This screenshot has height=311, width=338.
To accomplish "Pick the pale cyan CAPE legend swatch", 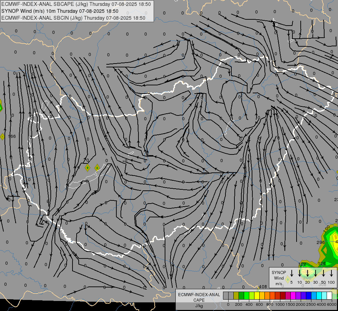I will [325, 296].
